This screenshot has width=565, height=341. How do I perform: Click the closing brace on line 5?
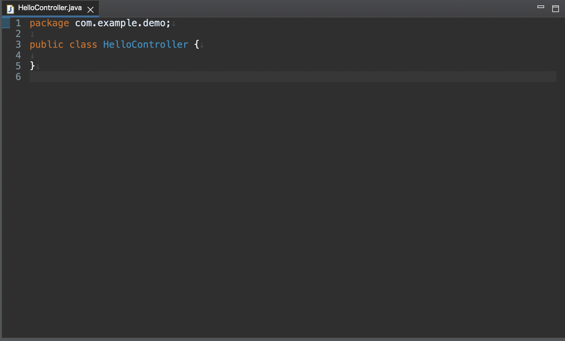[31, 66]
